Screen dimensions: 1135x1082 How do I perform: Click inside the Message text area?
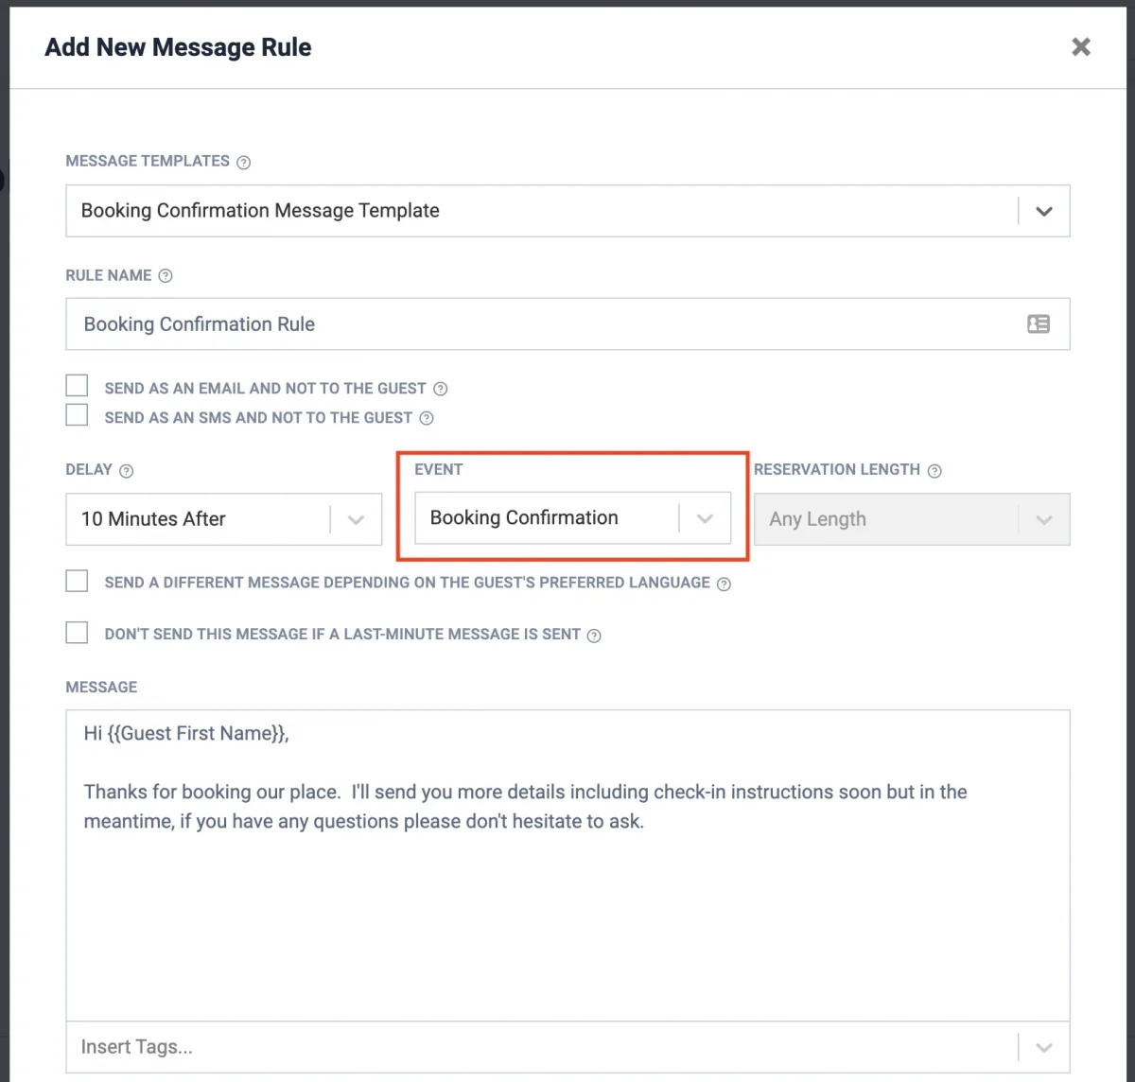coord(567,908)
